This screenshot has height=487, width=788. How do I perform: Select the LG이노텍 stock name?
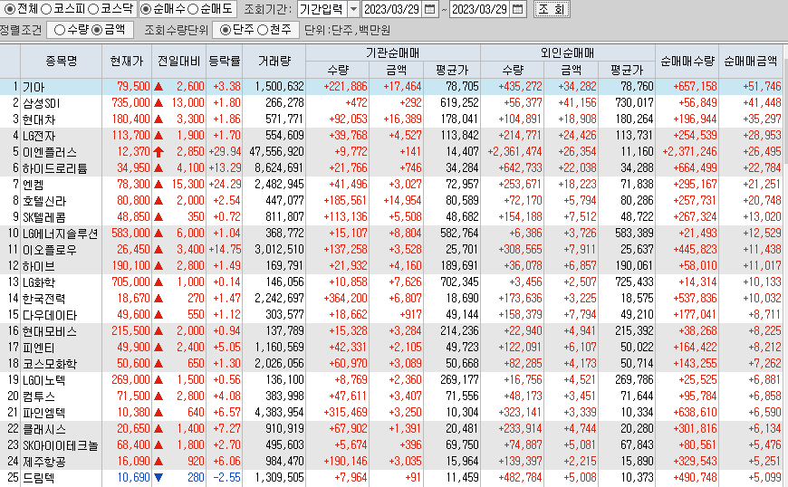coord(43,380)
